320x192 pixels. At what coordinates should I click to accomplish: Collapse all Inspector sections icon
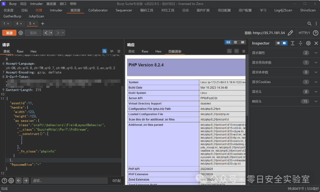(300, 43)
